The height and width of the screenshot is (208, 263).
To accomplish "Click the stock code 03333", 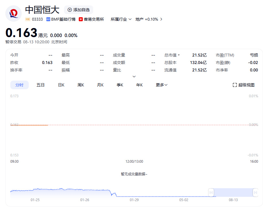I will [x=37, y=19].
